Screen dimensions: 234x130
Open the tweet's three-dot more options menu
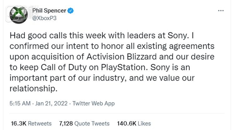click(221, 11)
